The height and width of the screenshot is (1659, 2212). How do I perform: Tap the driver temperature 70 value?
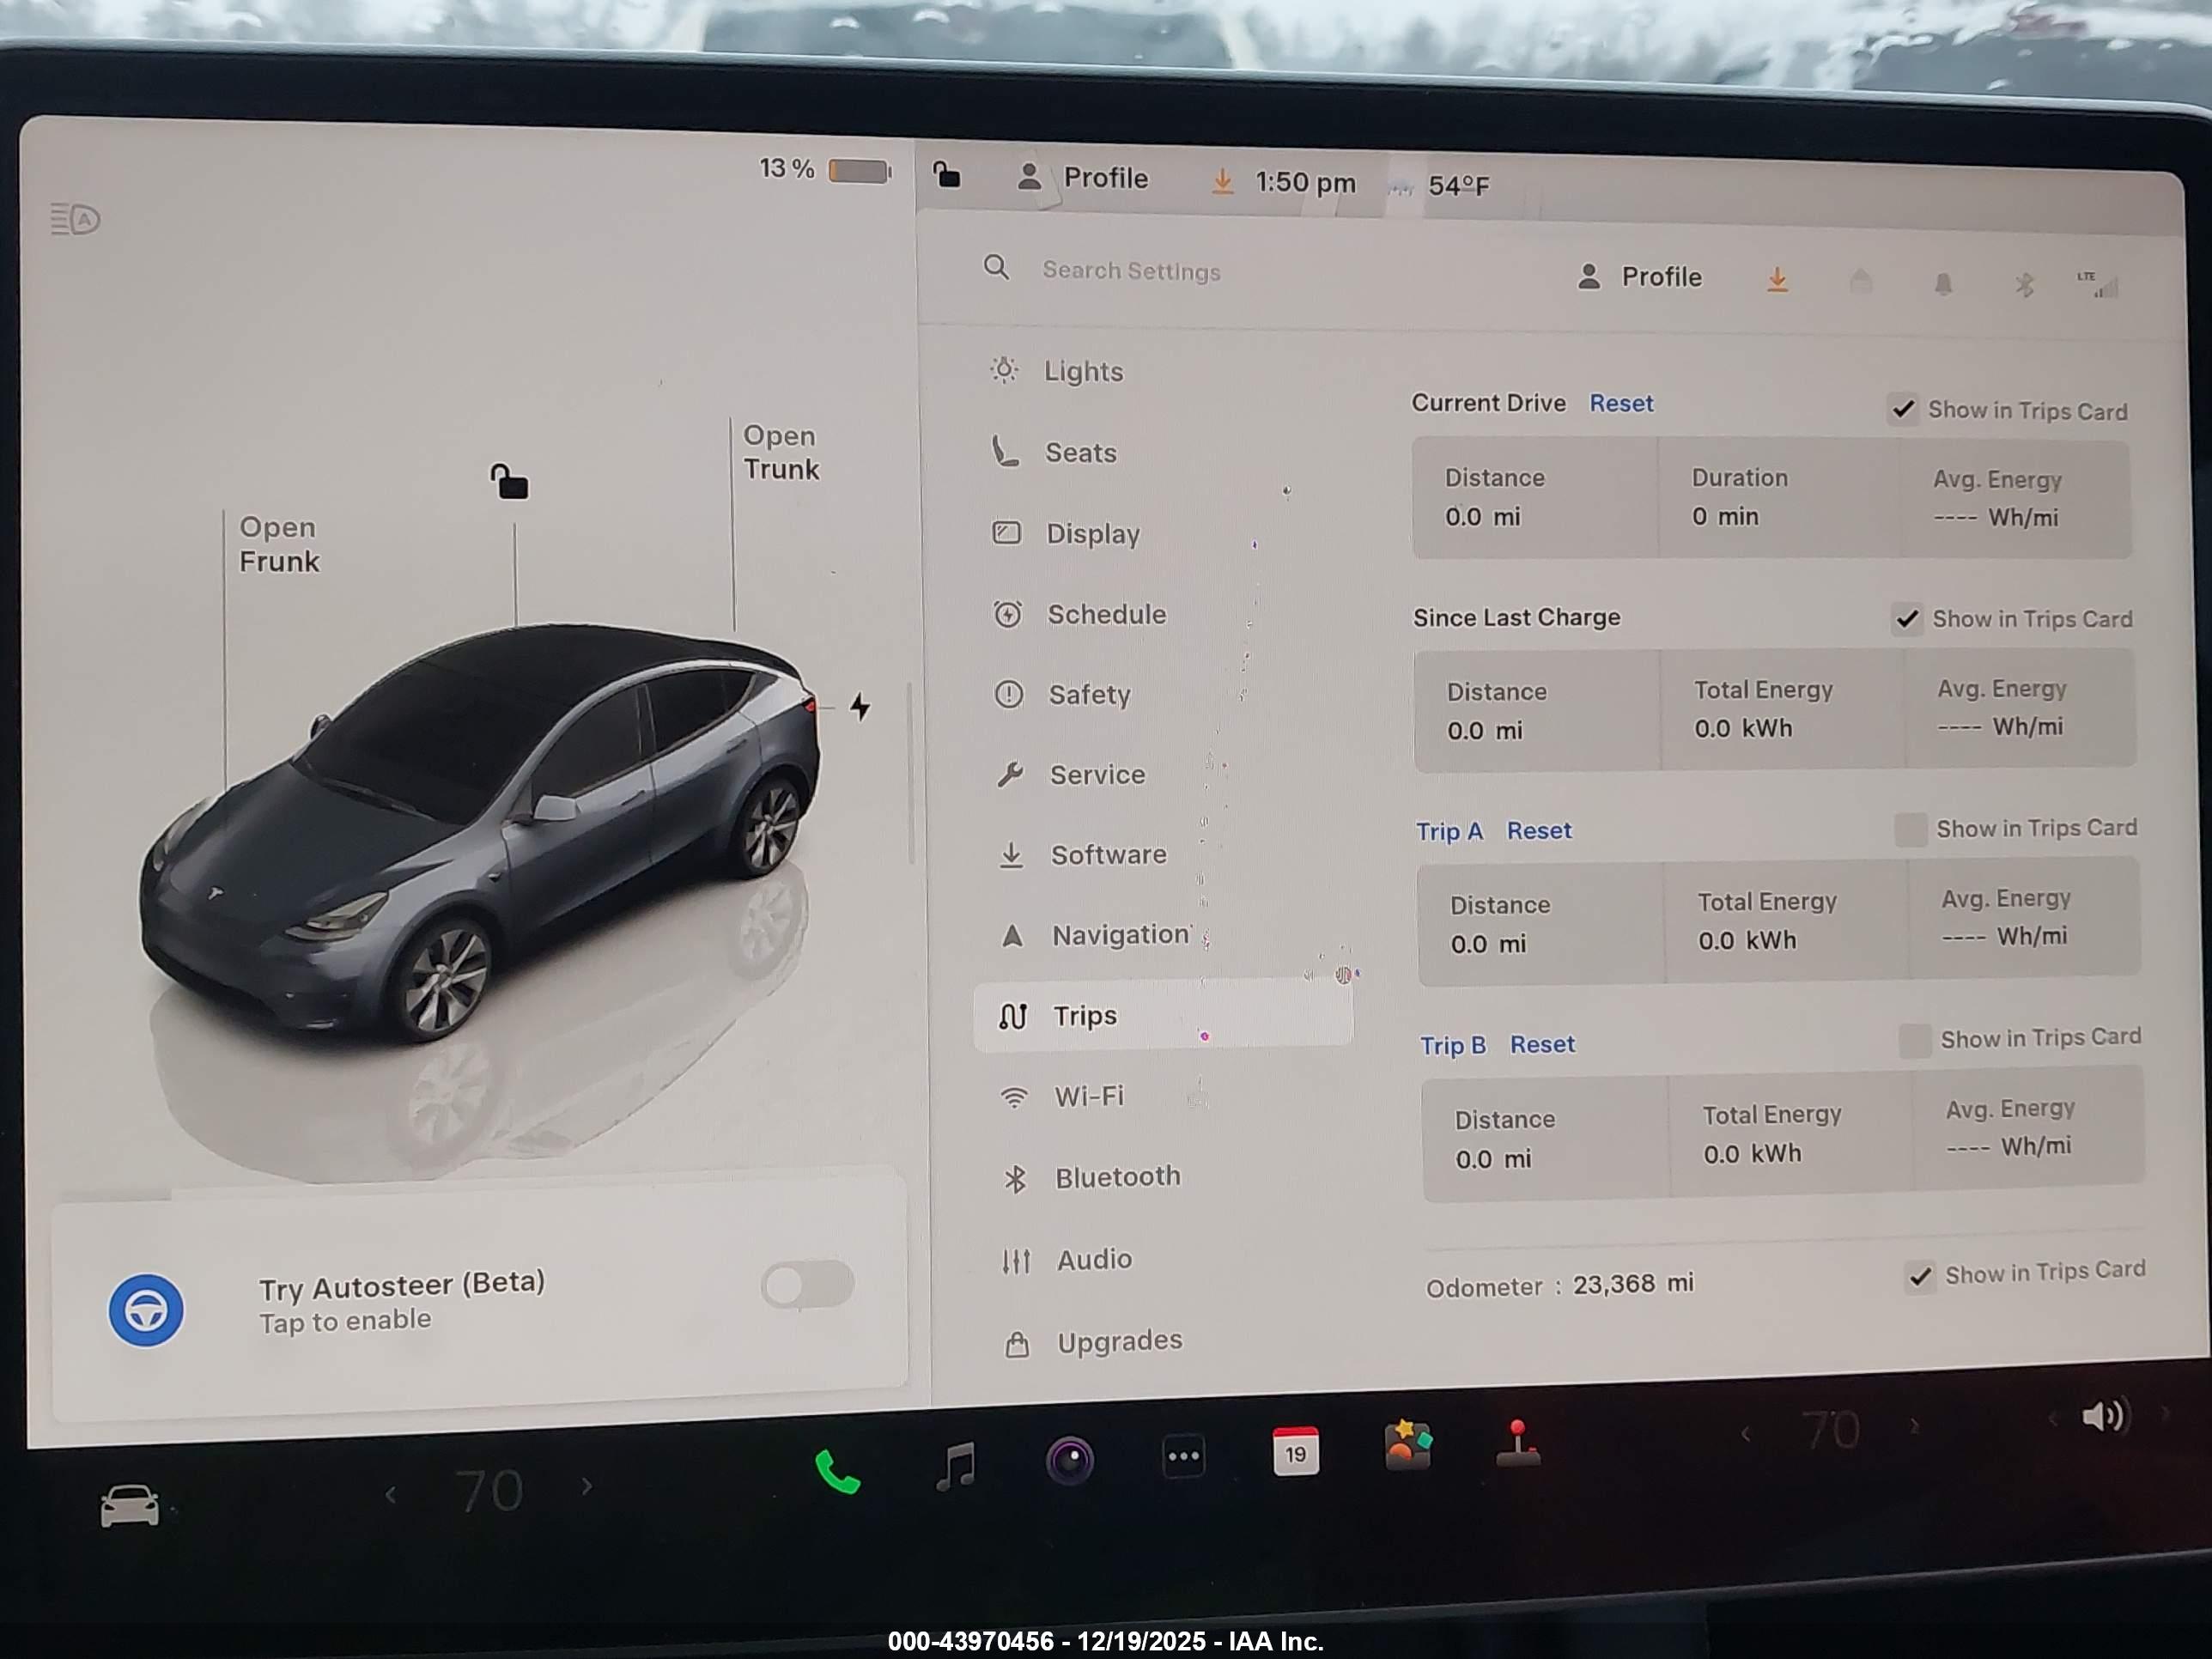489,1491
